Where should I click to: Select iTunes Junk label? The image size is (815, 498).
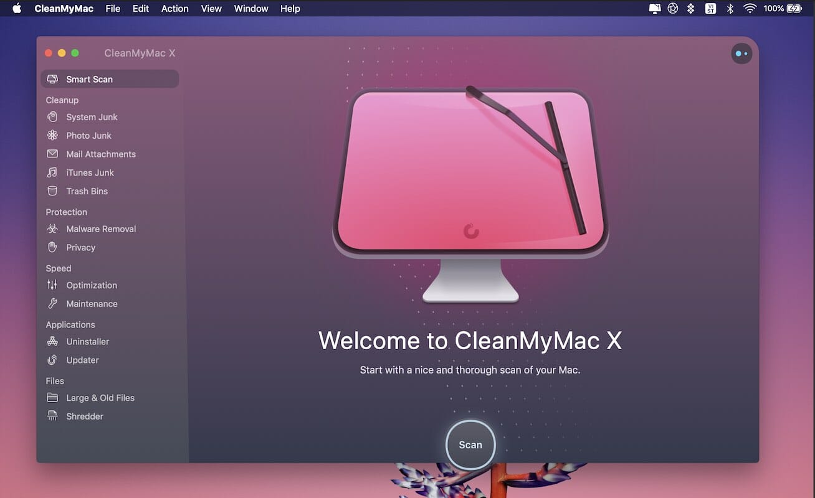coord(90,173)
